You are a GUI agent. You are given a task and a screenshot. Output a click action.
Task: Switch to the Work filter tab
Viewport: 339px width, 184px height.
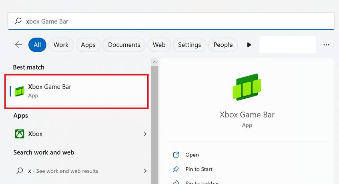(x=61, y=45)
